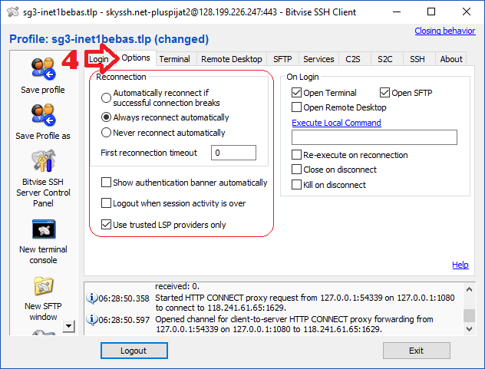This screenshot has height=369, width=485.
Task: Open Bitvise SSH Server Control Panel
Action: tap(43, 161)
